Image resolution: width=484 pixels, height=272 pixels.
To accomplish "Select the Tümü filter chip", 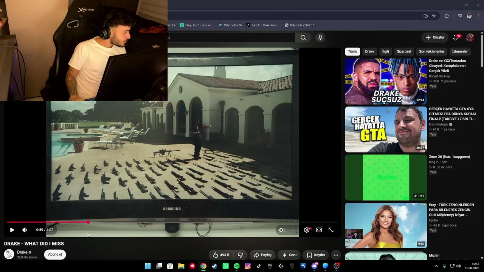I will pyautogui.click(x=352, y=51).
